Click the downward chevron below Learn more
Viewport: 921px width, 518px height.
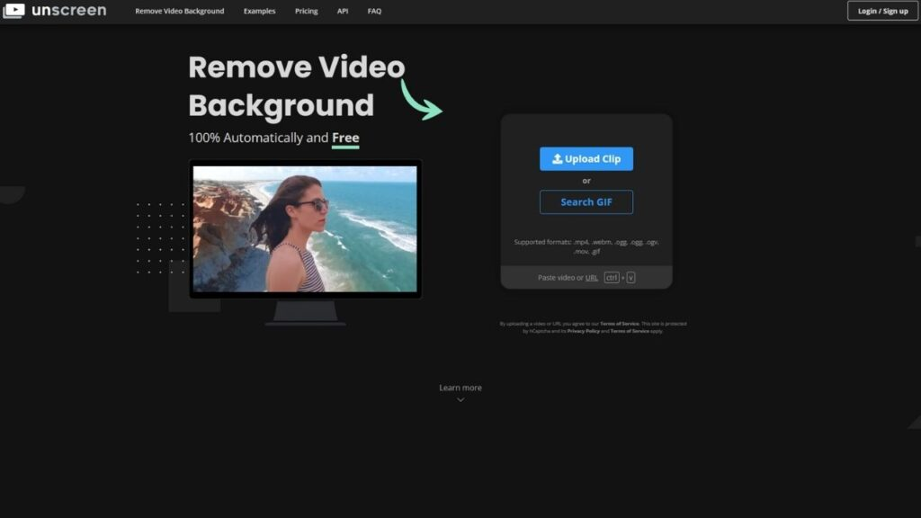coord(460,398)
